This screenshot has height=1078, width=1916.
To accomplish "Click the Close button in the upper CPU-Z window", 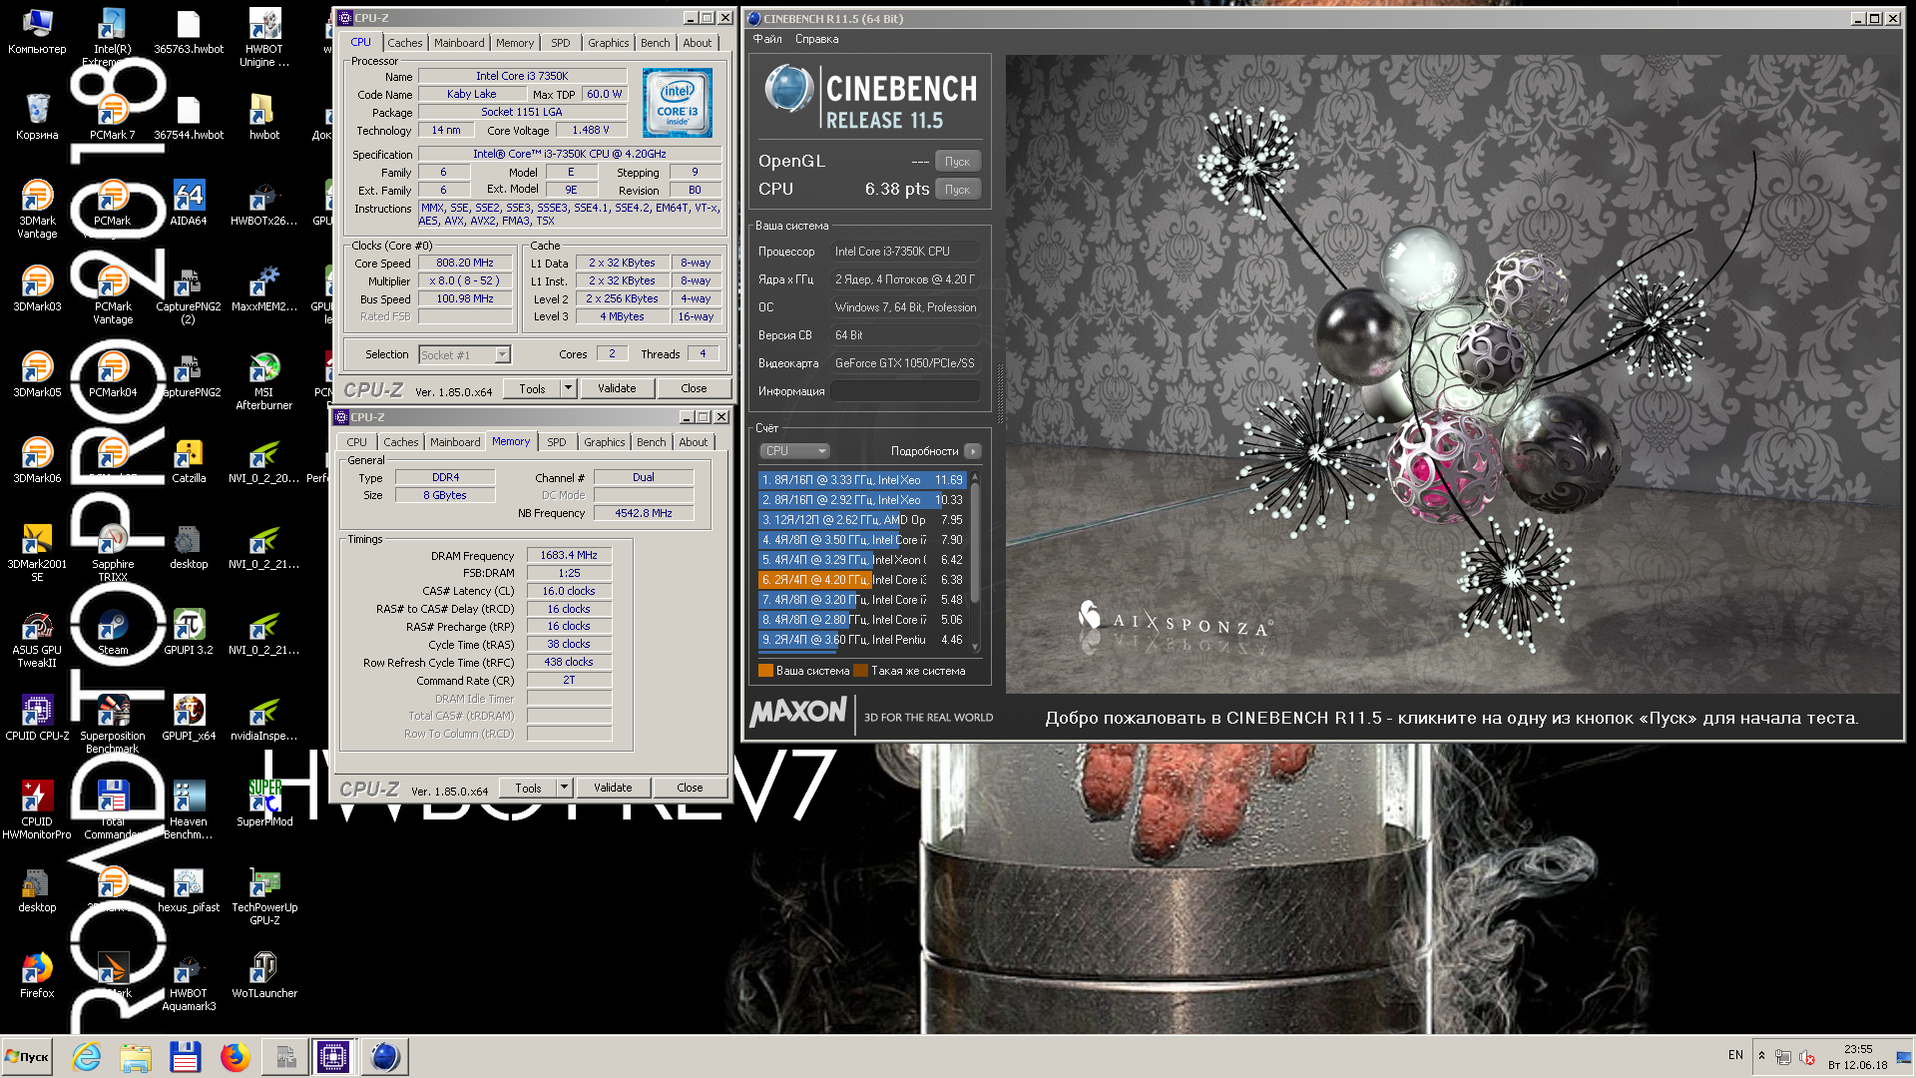I will [x=694, y=388].
